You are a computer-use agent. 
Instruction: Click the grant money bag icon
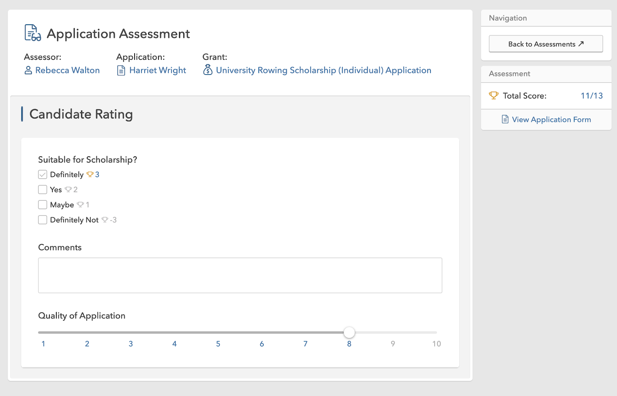208,70
